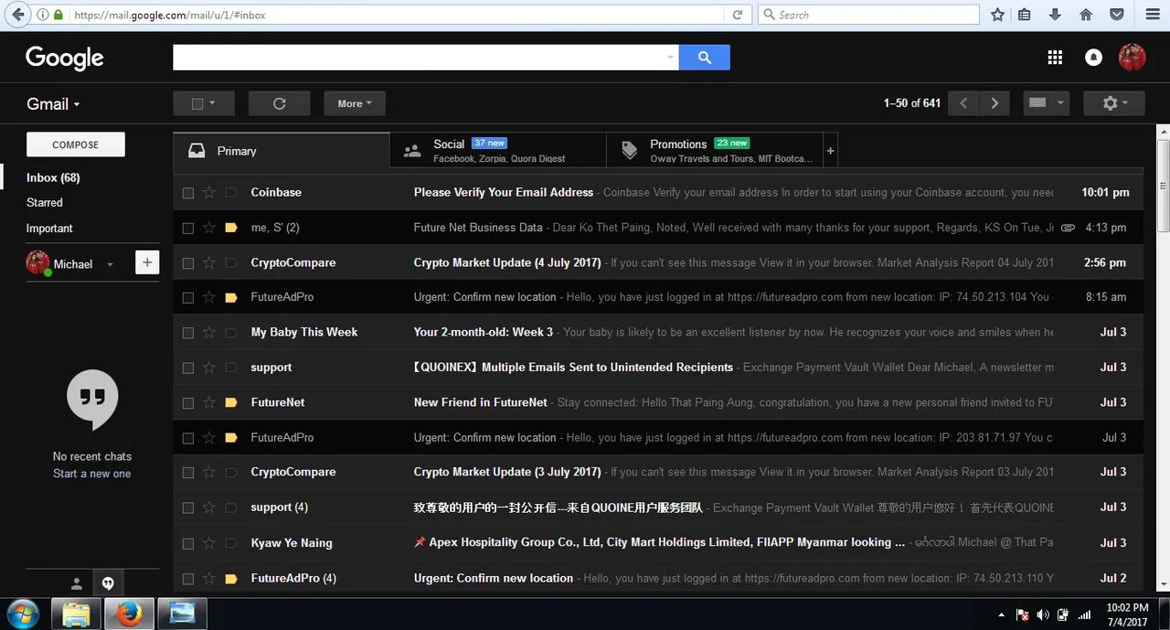Viewport: 1170px width, 630px height.
Task: Open the Your 2-month-old: Week 3 email
Action: 484,332
